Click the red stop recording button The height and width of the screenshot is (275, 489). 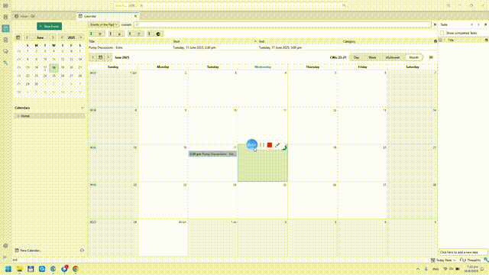(270, 145)
